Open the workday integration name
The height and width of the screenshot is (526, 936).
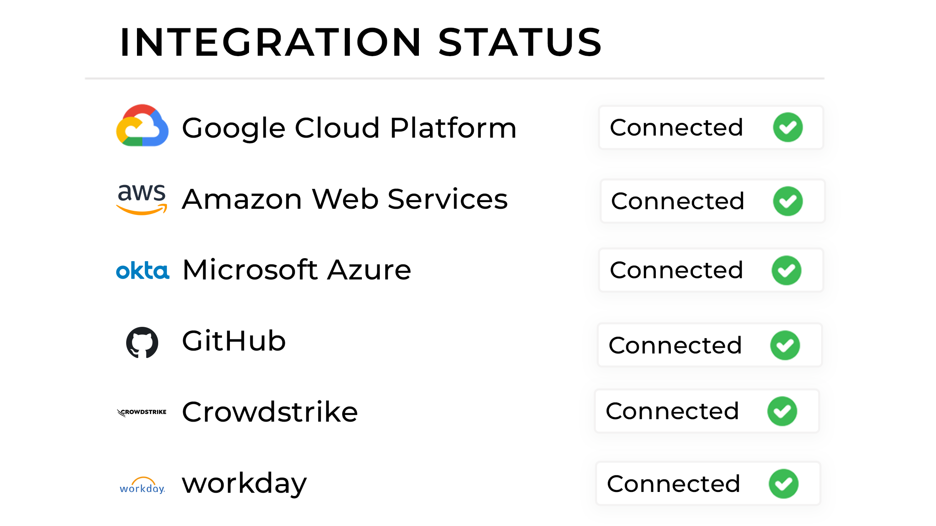244,484
